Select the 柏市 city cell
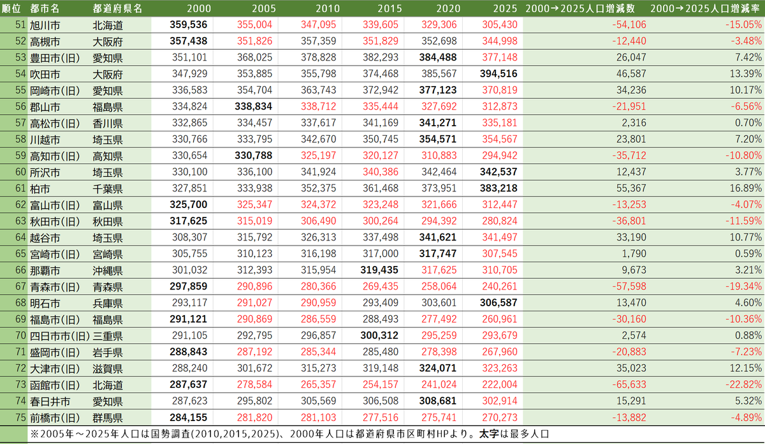This screenshot has height=444, width=765. (40, 188)
